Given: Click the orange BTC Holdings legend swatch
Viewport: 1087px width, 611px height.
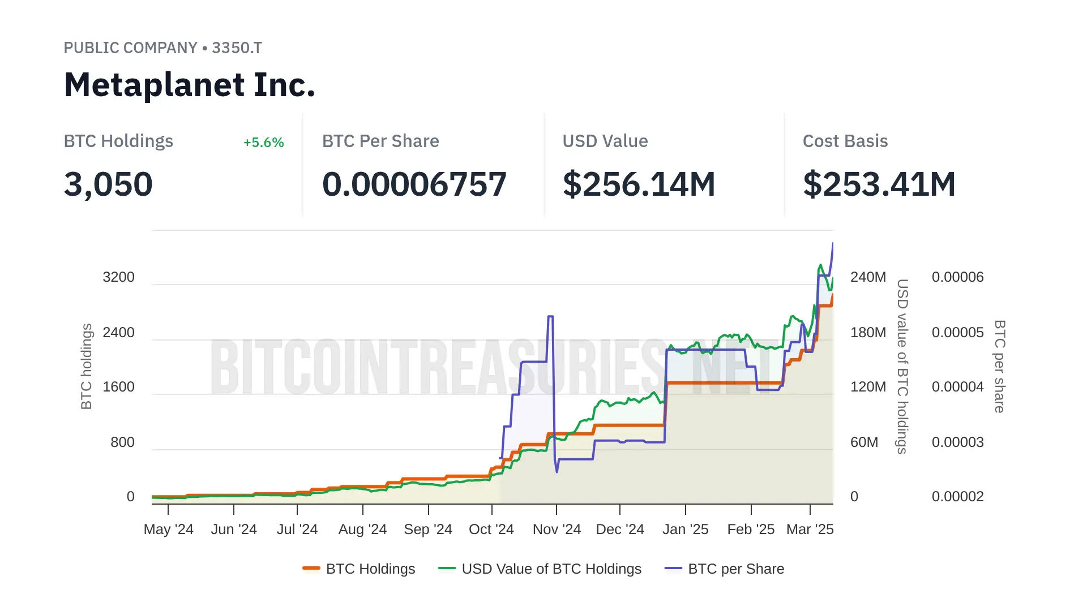Looking at the screenshot, I should (311, 568).
